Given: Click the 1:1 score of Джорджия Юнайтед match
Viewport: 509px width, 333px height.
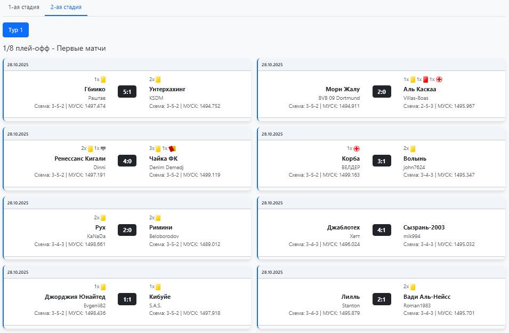Looking at the screenshot, I should (x=127, y=299).
